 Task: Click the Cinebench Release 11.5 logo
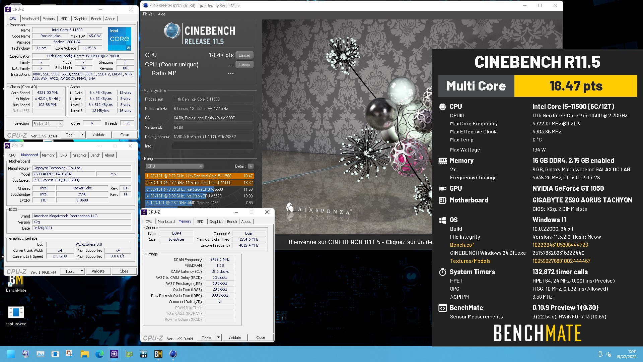(200, 34)
